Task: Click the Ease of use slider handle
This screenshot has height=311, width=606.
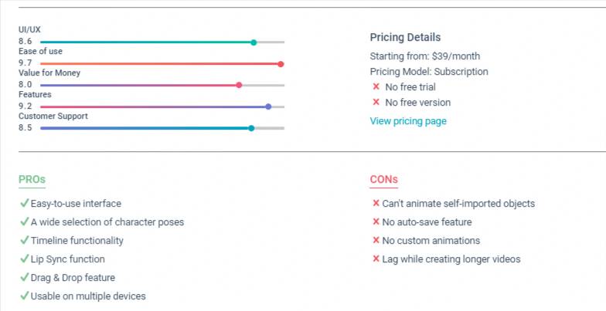Action: (x=281, y=63)
